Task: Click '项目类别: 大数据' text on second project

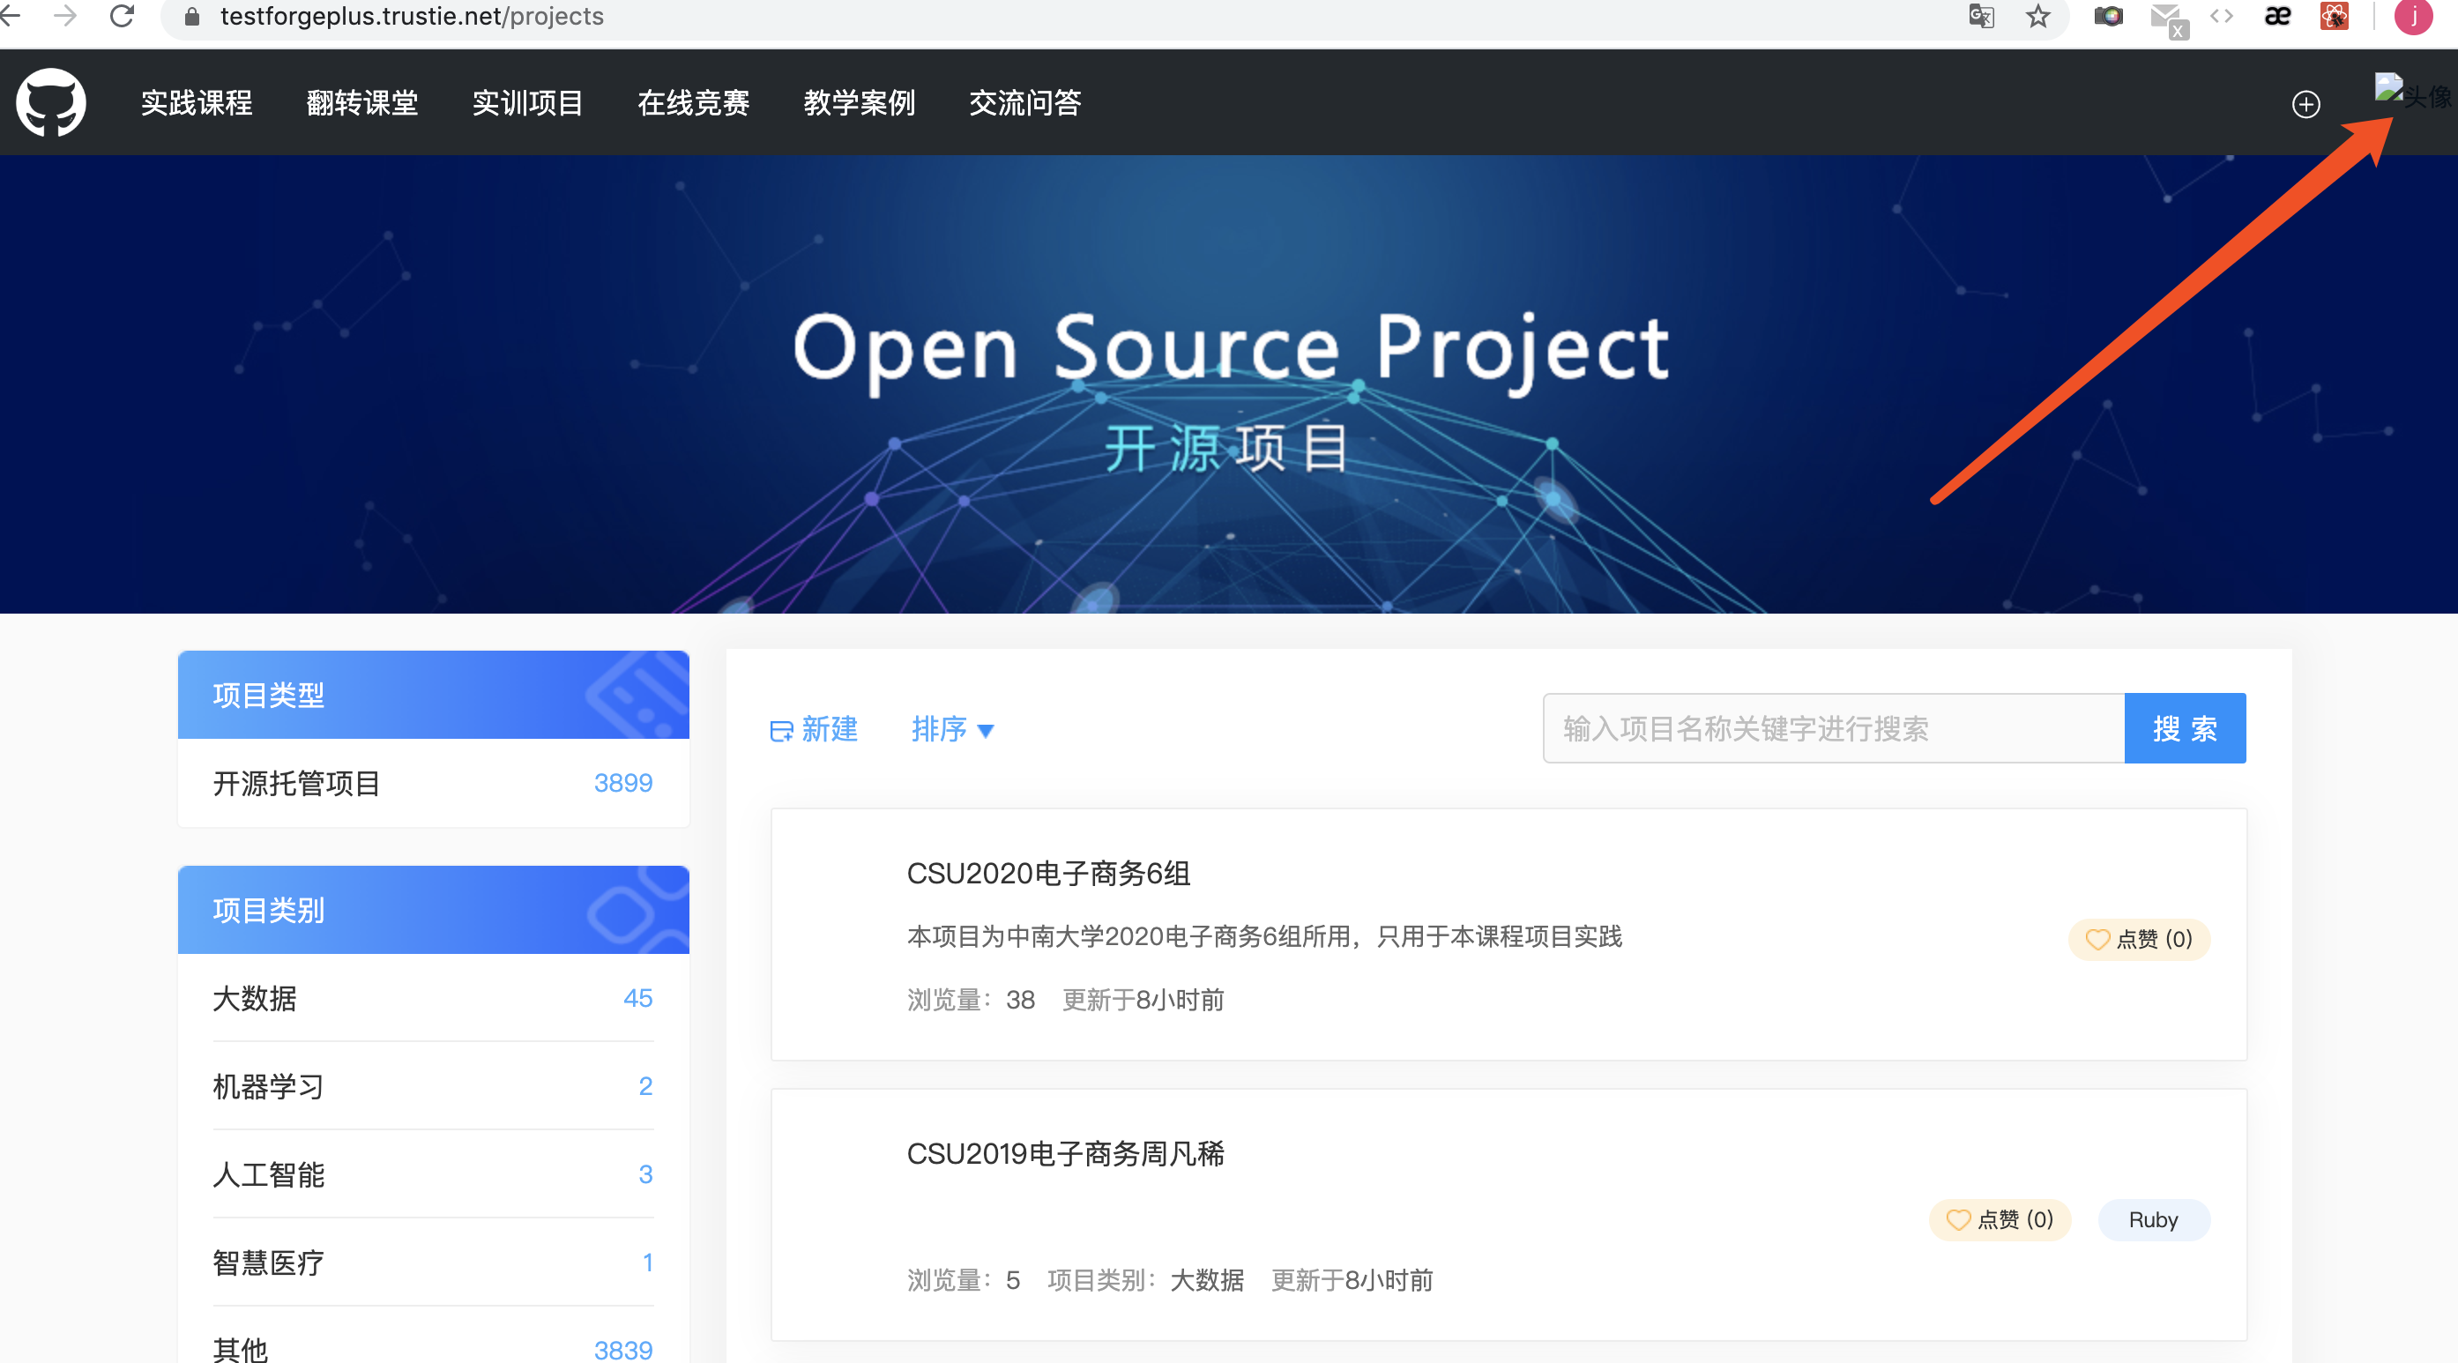Action: [1145, 1280]
